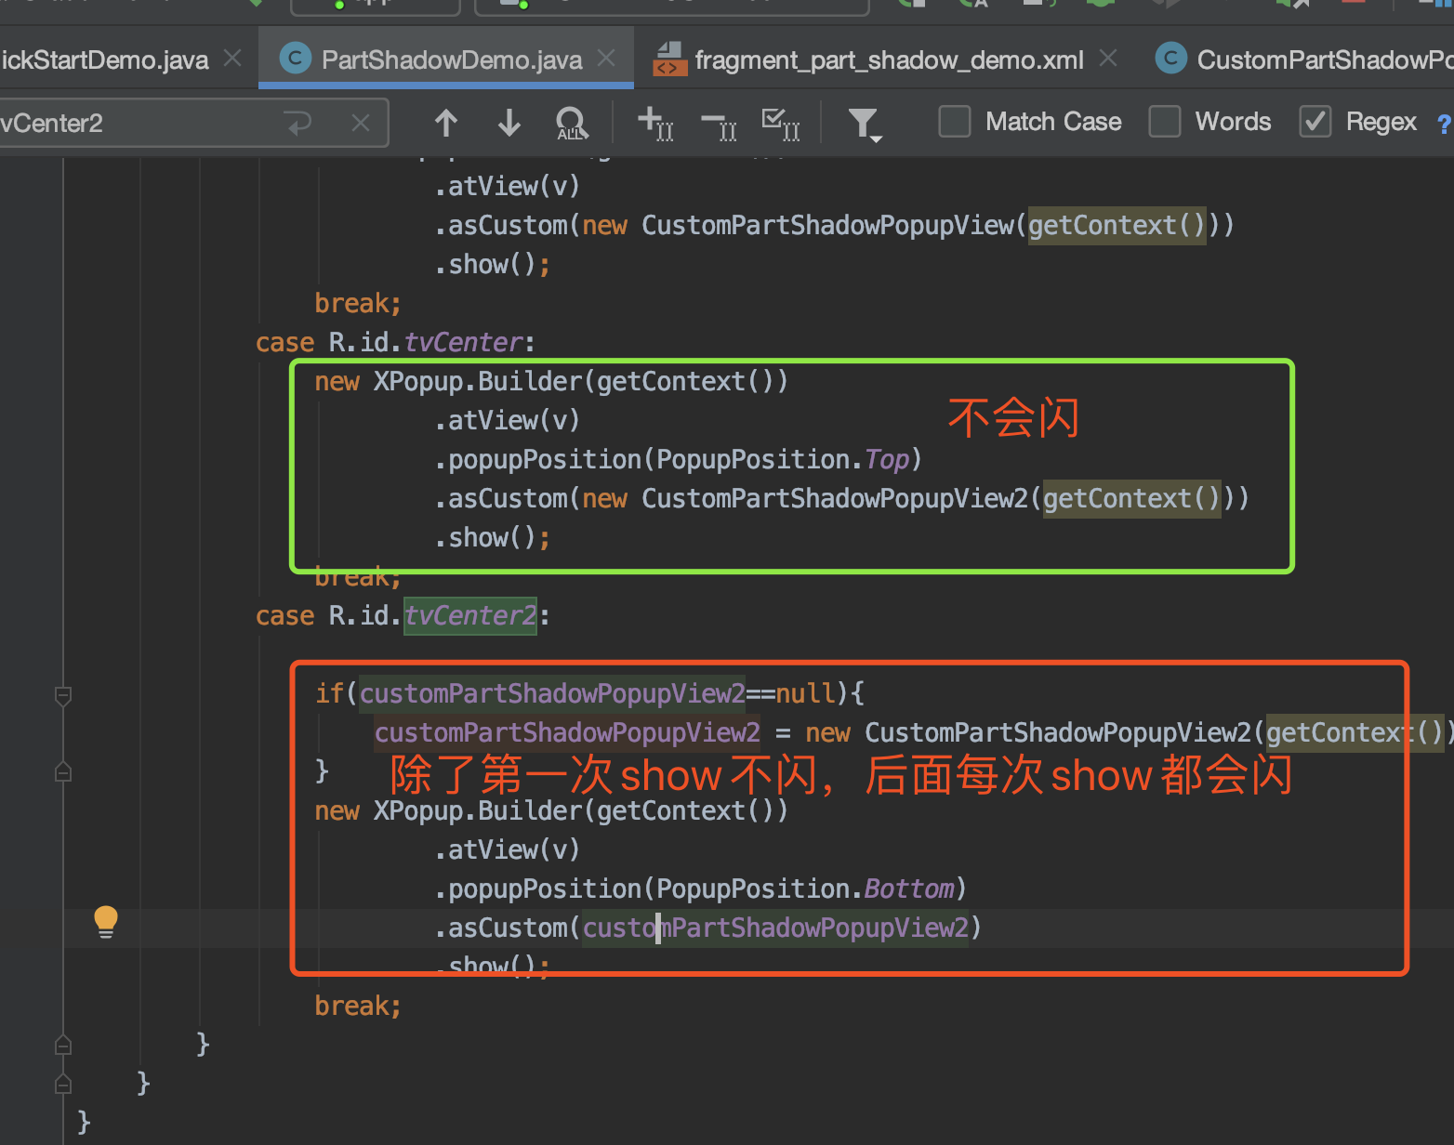Viewport: 1454px width, 1145px height.
Task: Open the search filter dropdown
Action: pyautogui.click(x=865, y=122)
